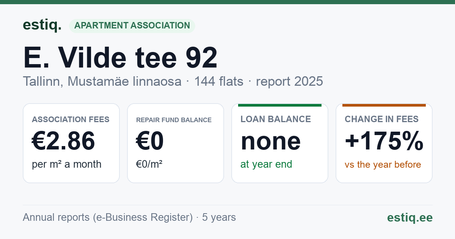Click the green bar above Loan Balance

click(x=280, y=105)
